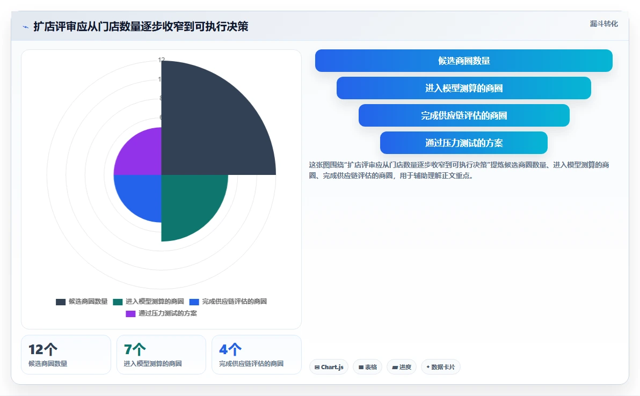Viewport: 640px width, 396px height.
Task: Toggle 候选商圈数量 legend swatch
Action: click(x=61, y=302)
